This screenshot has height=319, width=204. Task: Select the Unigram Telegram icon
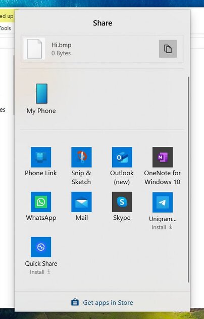click(x=163, y=202)
